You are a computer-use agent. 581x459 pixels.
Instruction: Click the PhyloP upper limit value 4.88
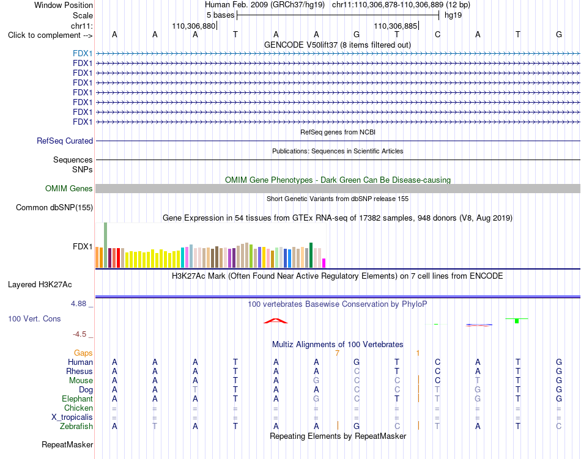click(x=78, y=304)
